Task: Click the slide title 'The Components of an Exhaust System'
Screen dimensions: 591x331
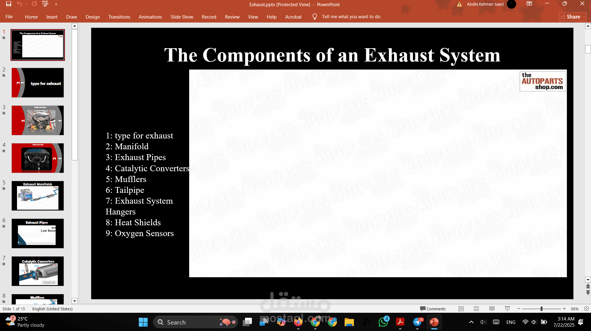Action: pyautogui.click(x=332, y=55)
